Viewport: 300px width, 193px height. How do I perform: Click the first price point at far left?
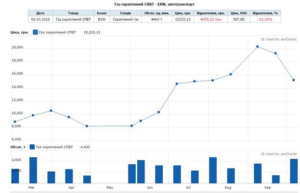pos(15,122)
